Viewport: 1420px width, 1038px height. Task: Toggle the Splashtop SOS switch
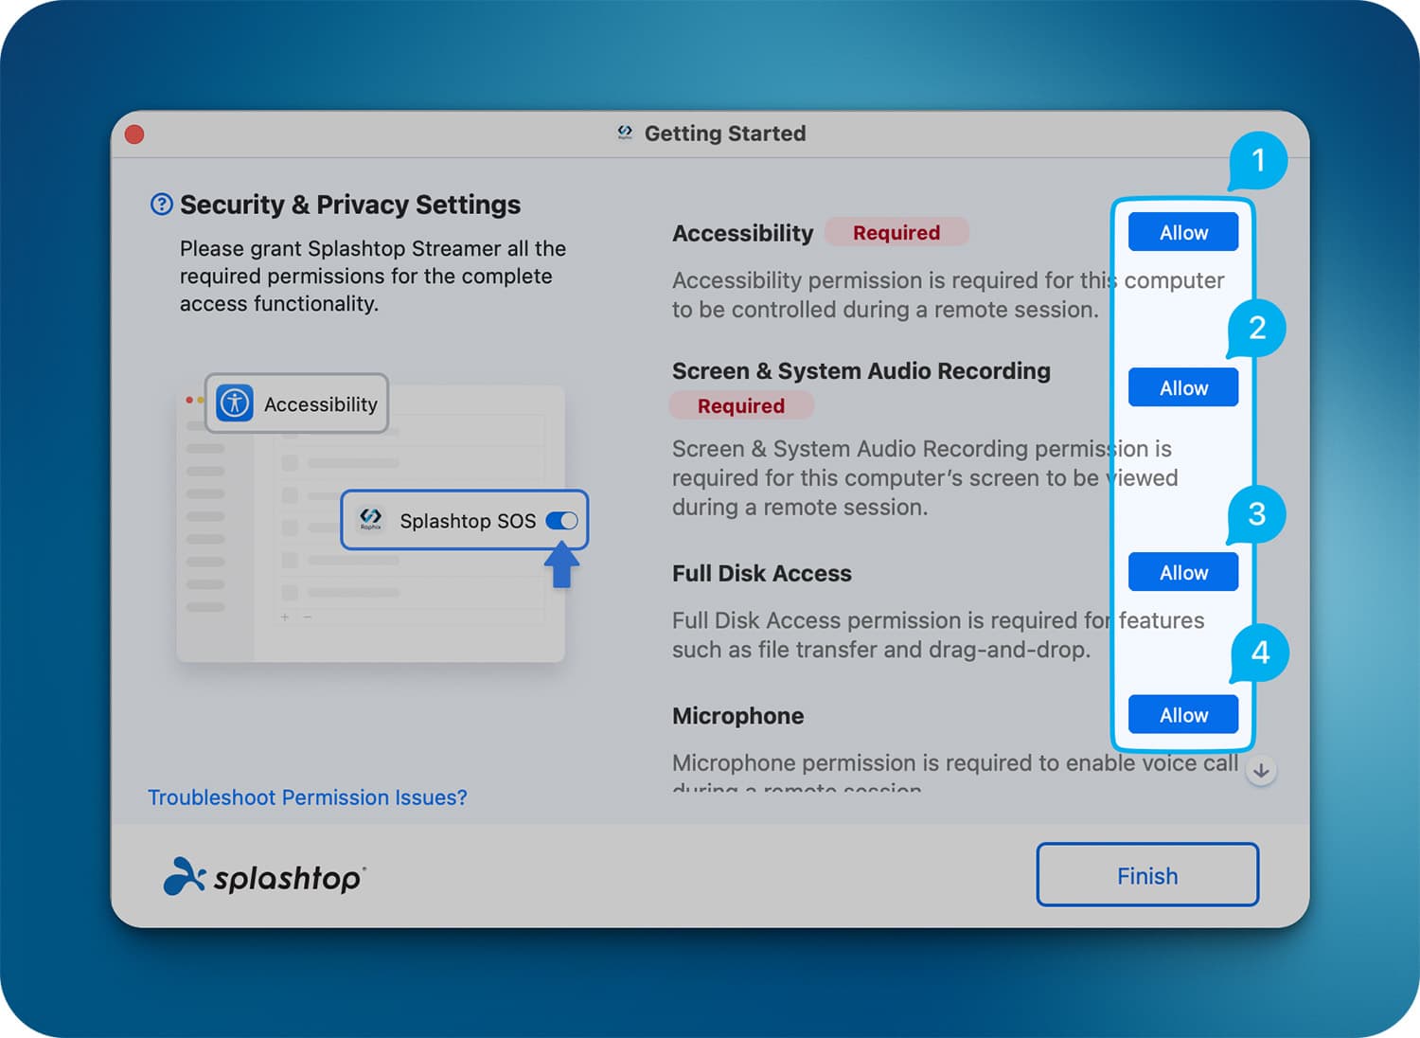click(561, 521)
